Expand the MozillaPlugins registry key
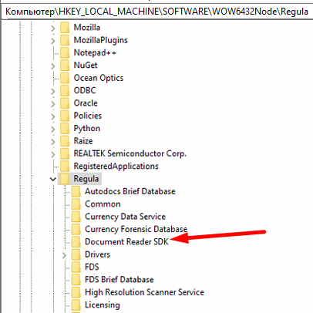This screenshot has width=313, height=313. pos(53,40)
